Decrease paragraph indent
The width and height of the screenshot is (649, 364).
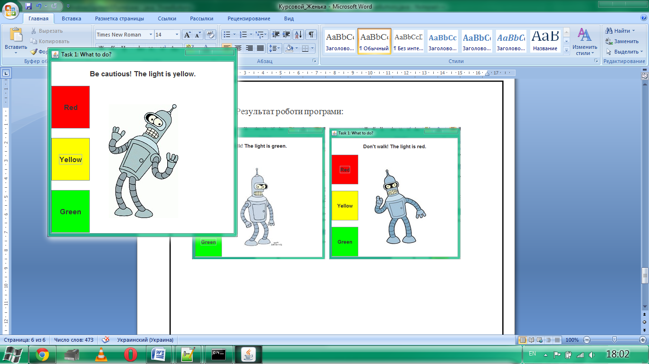tap(276, 35)
